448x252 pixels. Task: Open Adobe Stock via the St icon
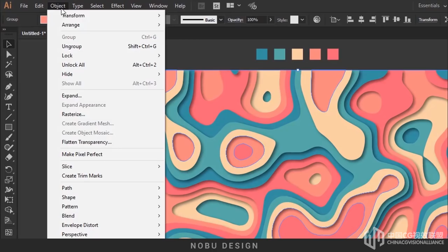(x=216, y=6)
